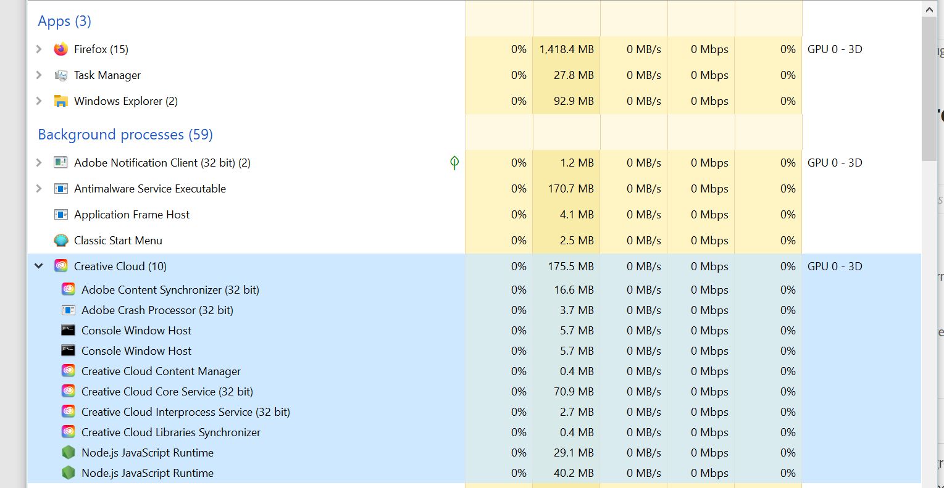Expand the Firefox process group
Image resolution: width=944 pixels, height=488 pixels.
(x=38, y=49)
